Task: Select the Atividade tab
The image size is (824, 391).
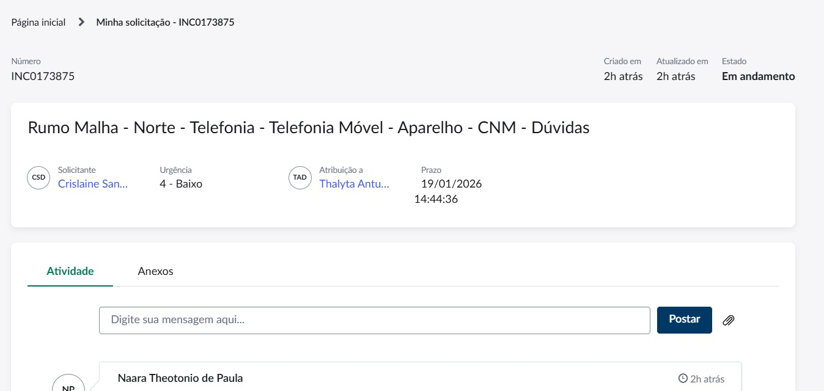Action: click(x=70, y=271)
